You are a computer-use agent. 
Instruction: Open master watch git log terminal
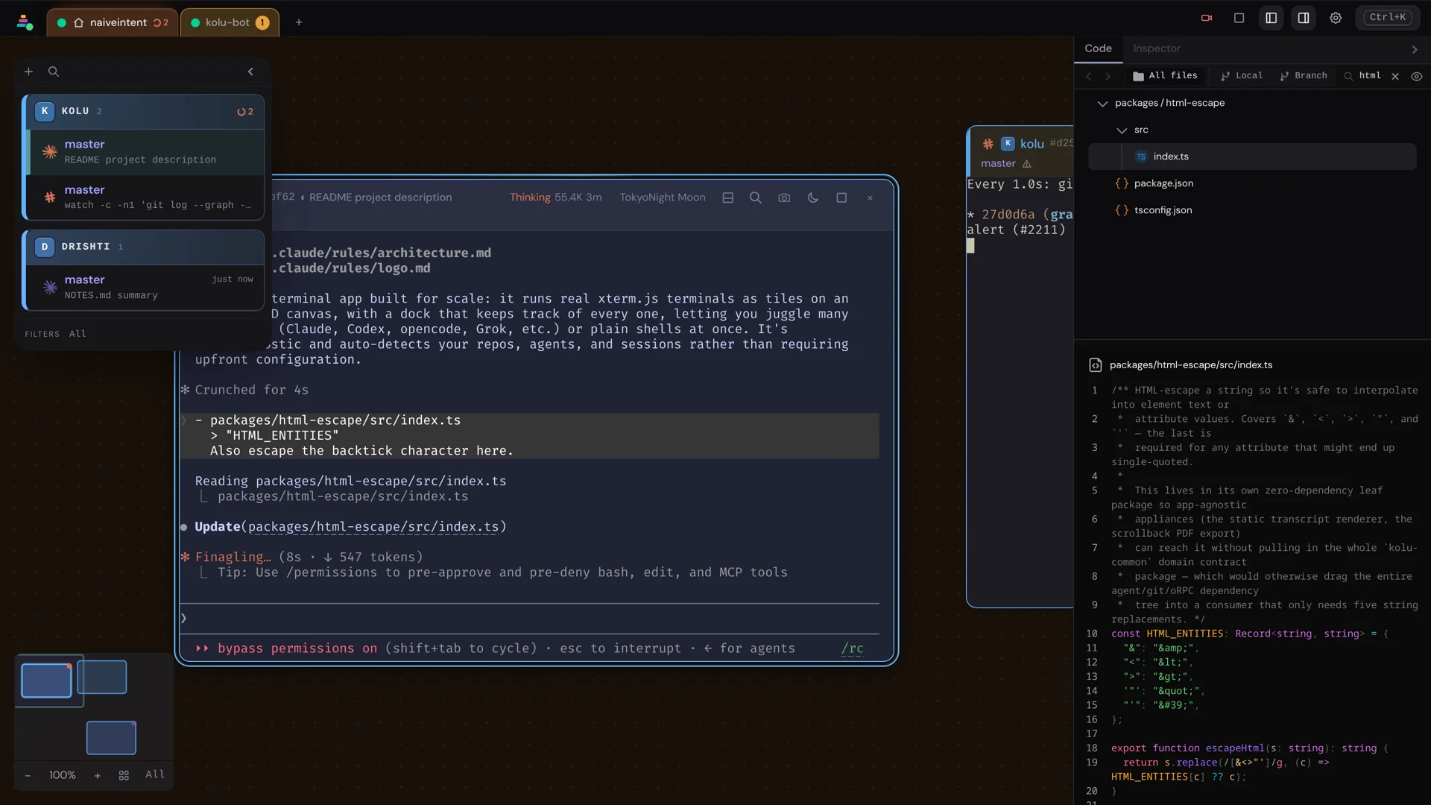tap(145, 197)
